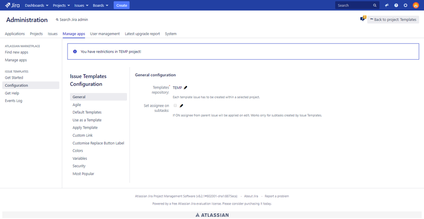Viewport: 424px width, 219px height.
Task: Click Back to project: Templates button
Action: (393, 19)
